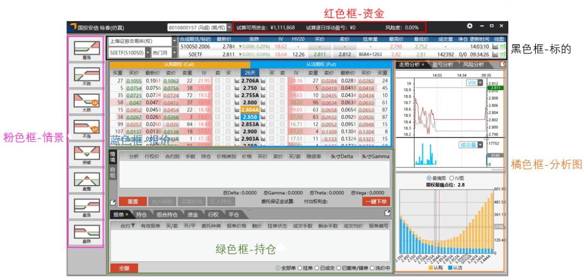Screen dimensions: 584x280
Task: Click the 合约 column filter header
Action: pos(128,226)
